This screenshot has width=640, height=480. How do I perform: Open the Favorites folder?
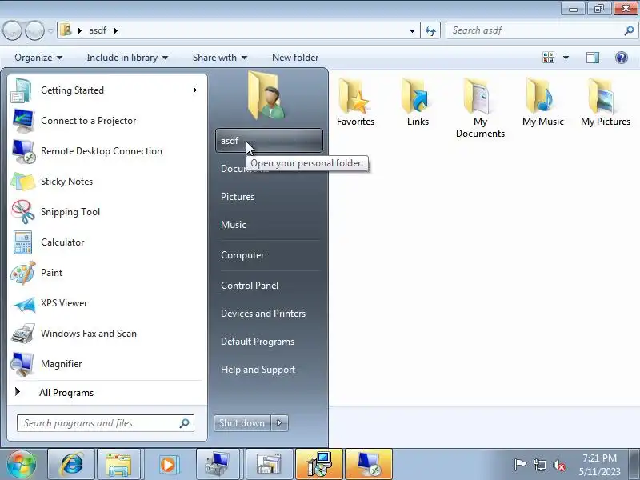coord(355,102)
